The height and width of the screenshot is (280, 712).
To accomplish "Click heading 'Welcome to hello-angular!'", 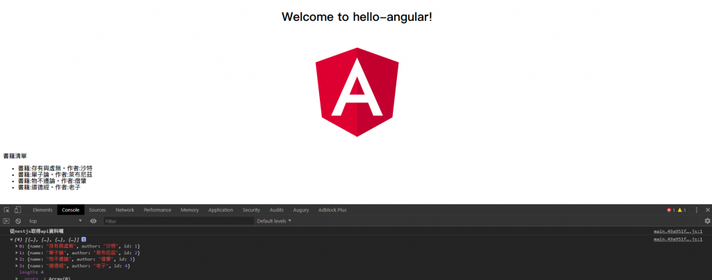I will tap(357, 17).
